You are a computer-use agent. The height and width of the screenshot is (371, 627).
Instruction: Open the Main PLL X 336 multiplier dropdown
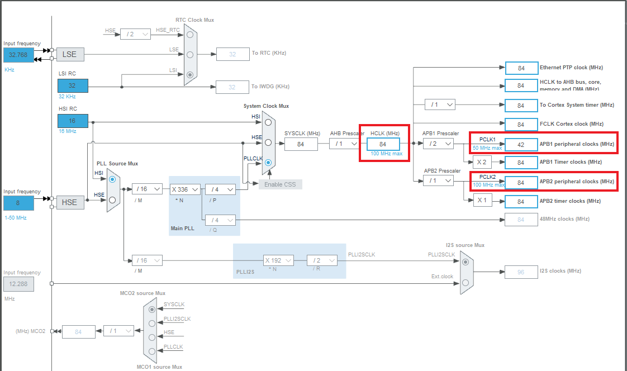click(x=184, y=189)
